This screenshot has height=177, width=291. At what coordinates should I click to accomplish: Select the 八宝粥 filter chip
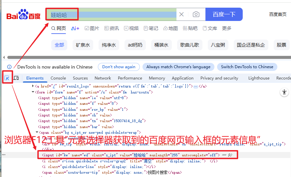[x=218, y=45]
